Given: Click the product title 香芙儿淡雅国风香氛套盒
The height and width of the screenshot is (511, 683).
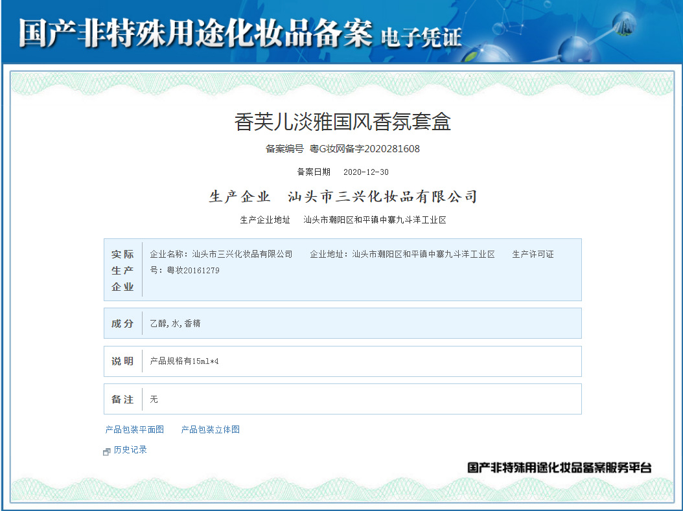Looking at the screenshot, I should coord(341,120).
